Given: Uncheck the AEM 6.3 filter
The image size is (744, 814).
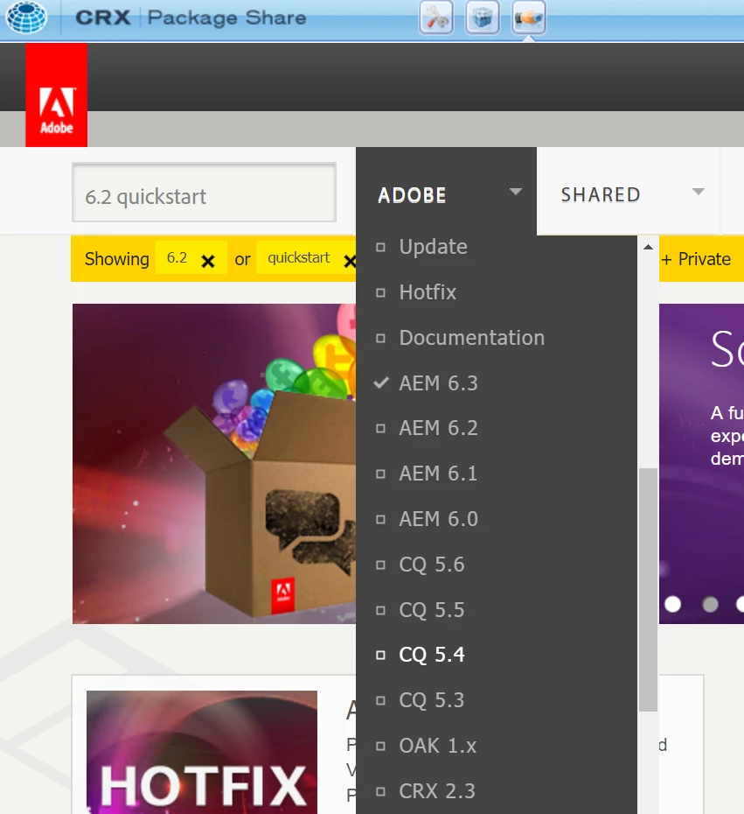Looking at the screenshot, I should tap(381, 383).
